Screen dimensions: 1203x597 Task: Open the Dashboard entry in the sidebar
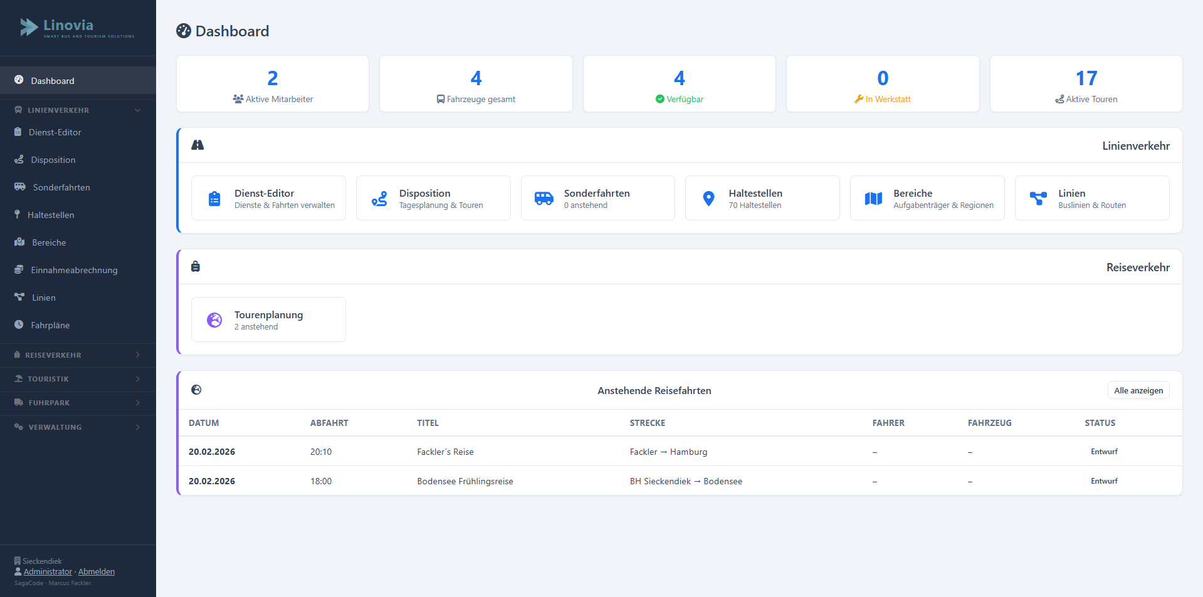pos(52,80)
